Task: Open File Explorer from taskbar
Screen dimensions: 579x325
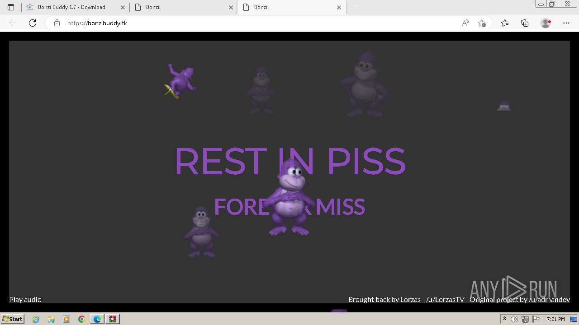Action: 51,319
